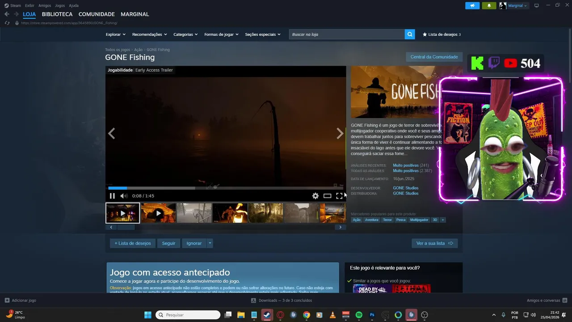Viewport: 572px width, 322px height.
Task: Open the Steam taskbar icon
Action: pyautogui.click(x=267, y=315)
